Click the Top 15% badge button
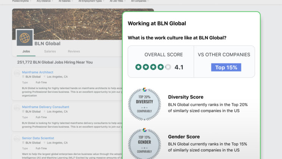Image resolution: width=282 pixels, height=159 pixels. [x=226, y=67]
